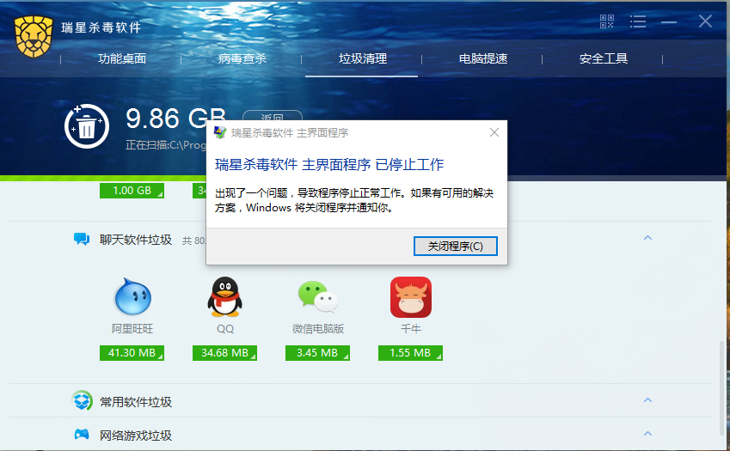Collapse the 网络游戏垃圾 section chevron
730x451 pixels.
click(x=647, y=433)
